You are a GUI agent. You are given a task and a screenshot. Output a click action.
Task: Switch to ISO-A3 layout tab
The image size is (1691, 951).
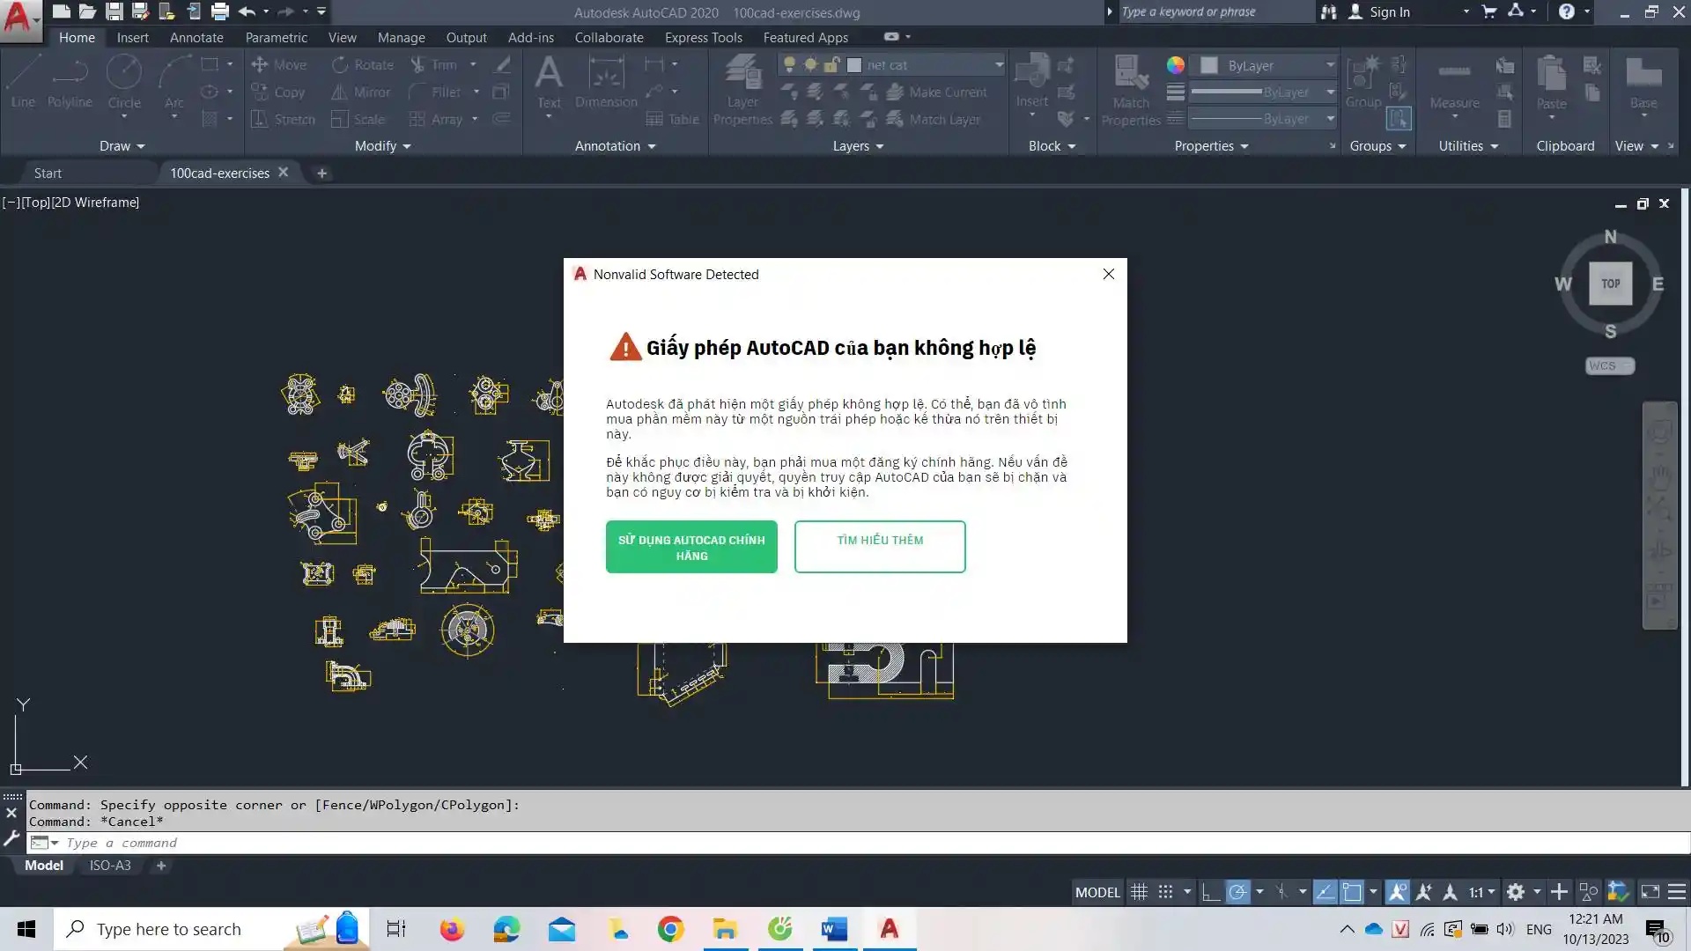[x=110, y=866]
